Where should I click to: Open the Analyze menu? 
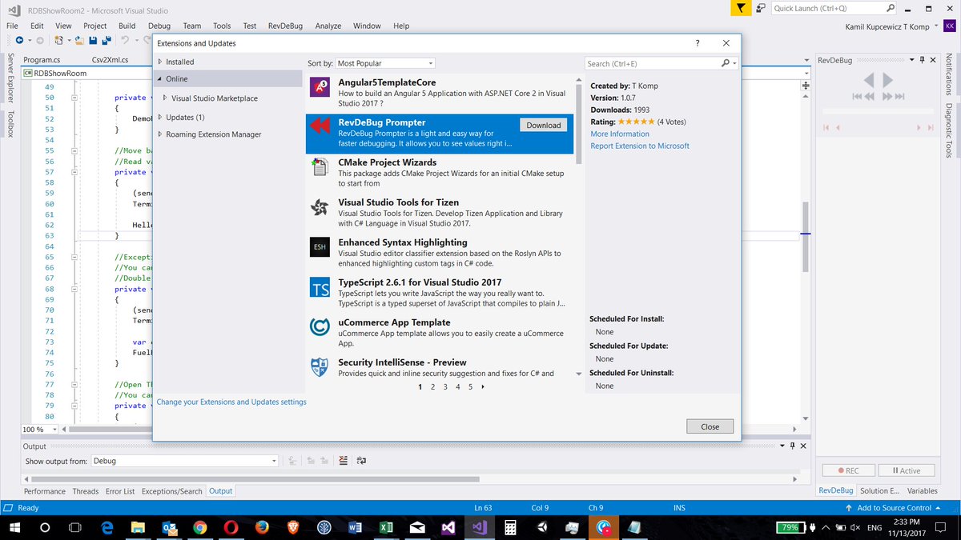pyautogui.click(x=328, y=26)
